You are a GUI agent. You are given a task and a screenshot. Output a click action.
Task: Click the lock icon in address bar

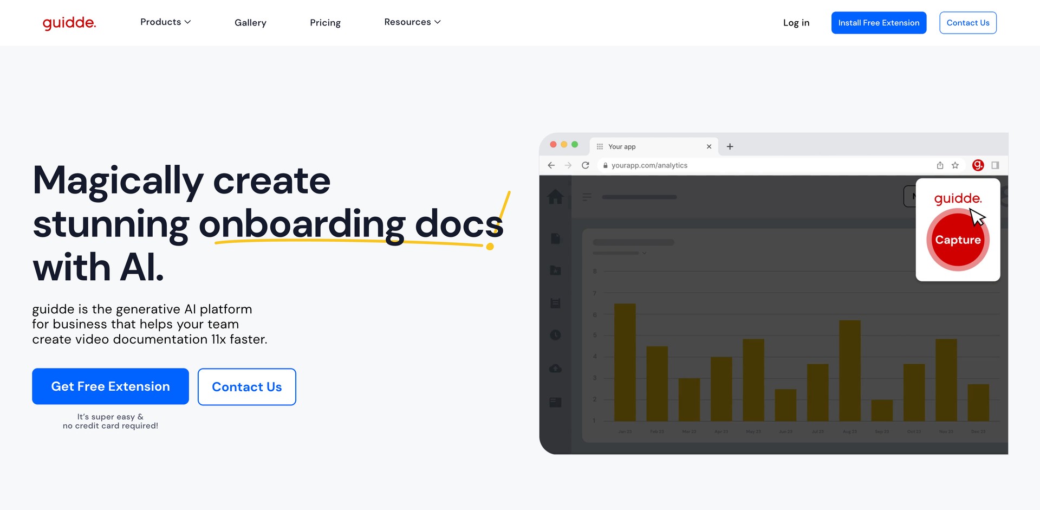pyautogui.click(x=606, y=165)
